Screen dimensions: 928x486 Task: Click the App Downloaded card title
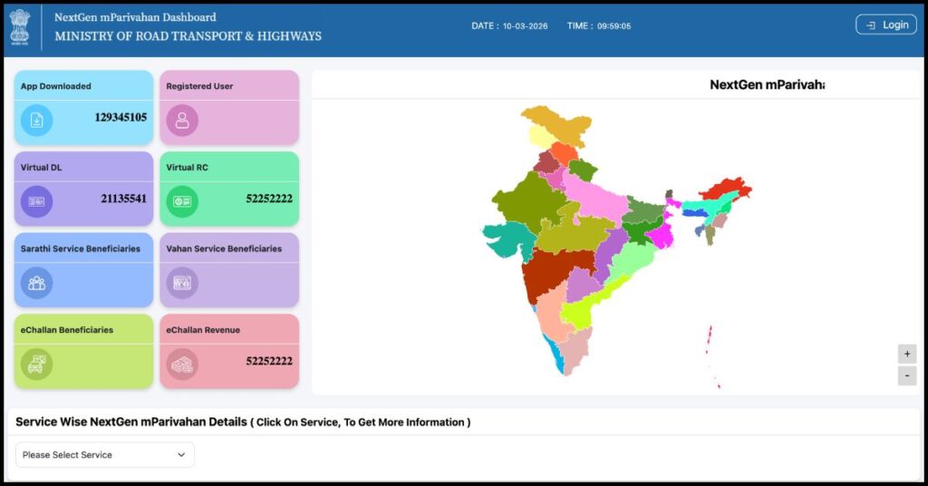[55, 86]
